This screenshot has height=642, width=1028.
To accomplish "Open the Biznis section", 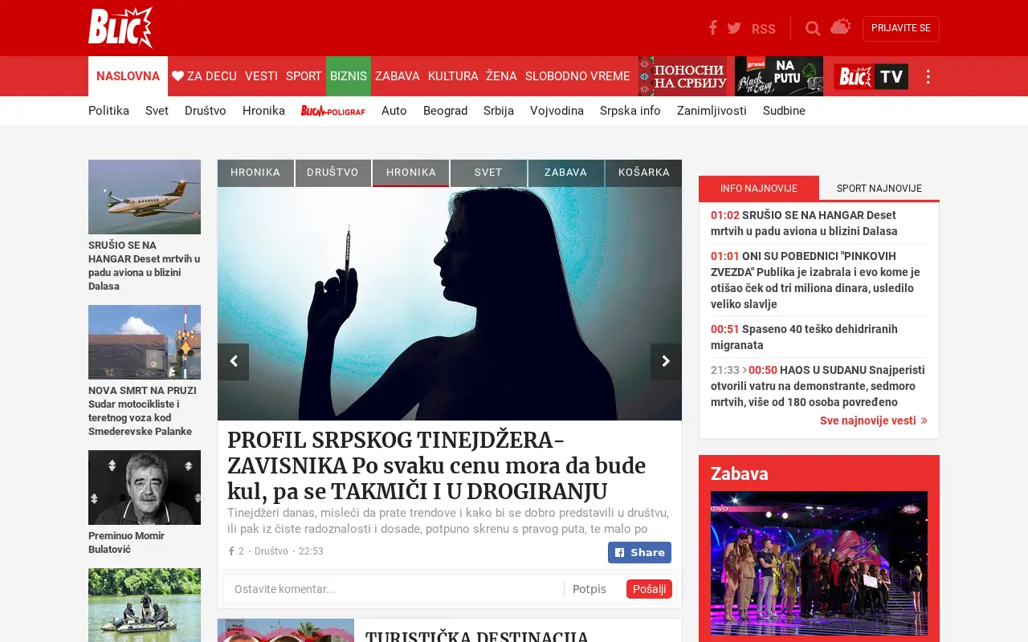I will coord(349,76).
